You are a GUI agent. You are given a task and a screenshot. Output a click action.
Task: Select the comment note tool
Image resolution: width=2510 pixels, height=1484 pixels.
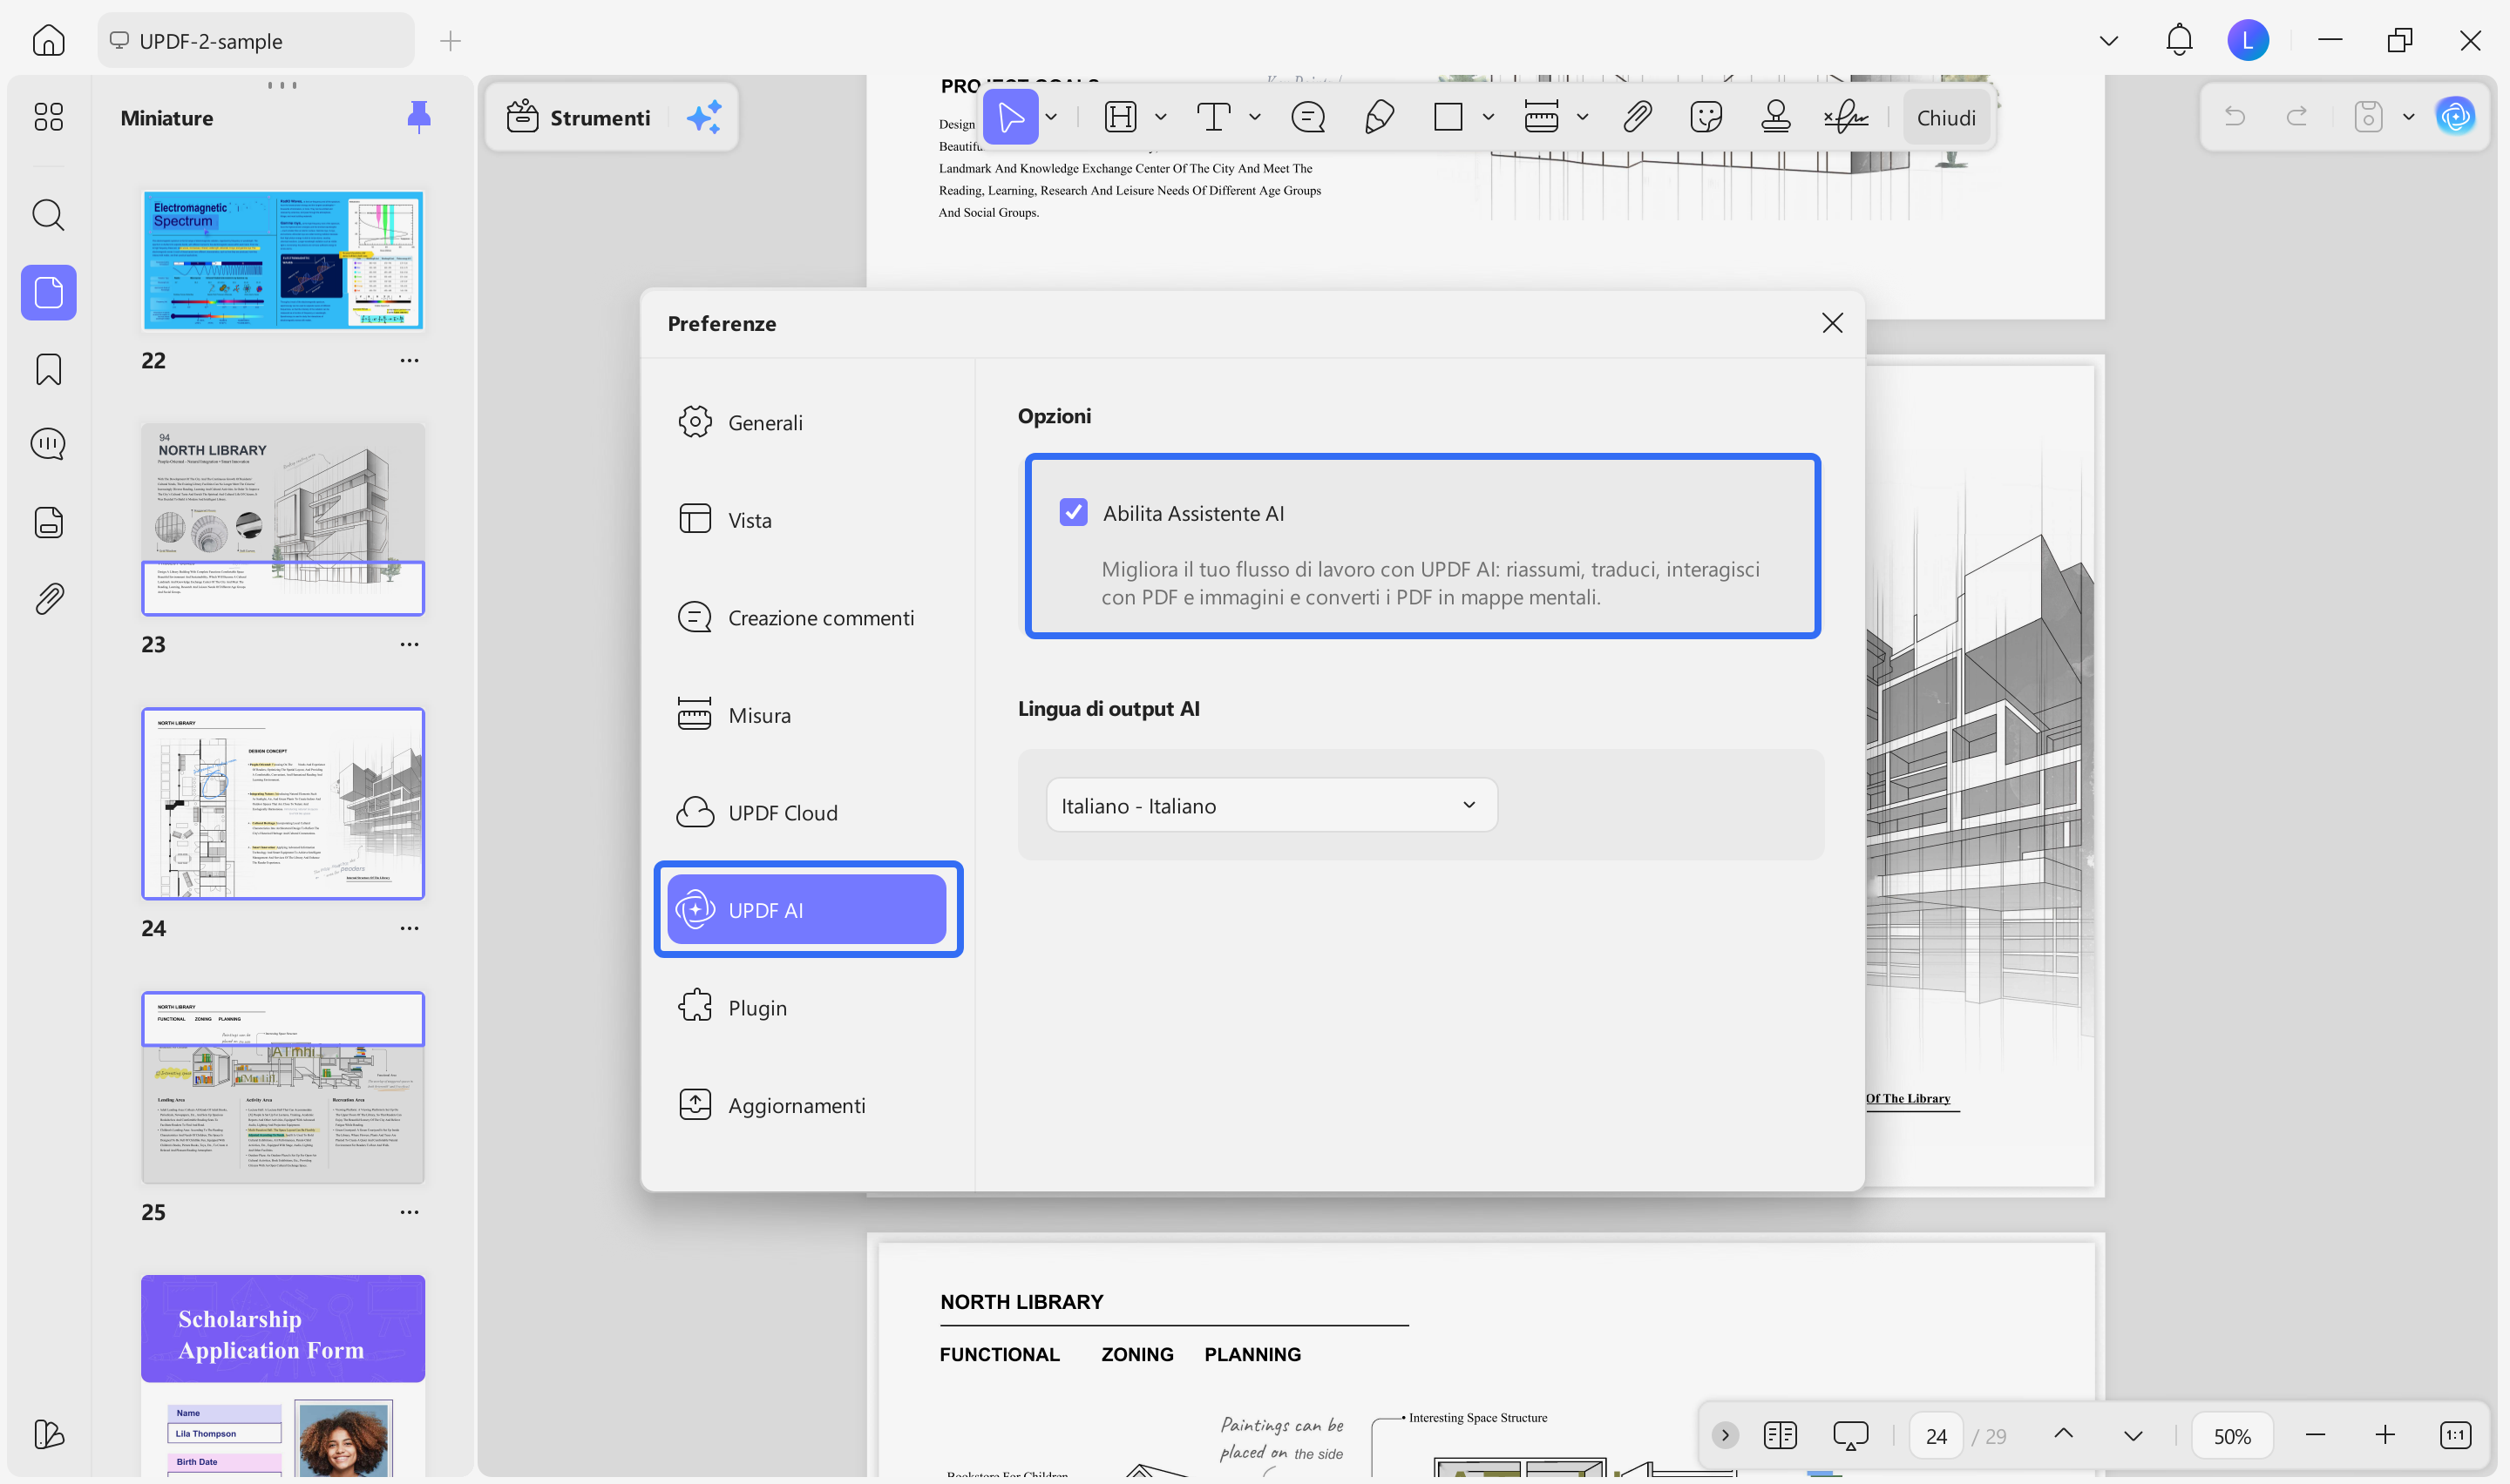pos(1308,117)
